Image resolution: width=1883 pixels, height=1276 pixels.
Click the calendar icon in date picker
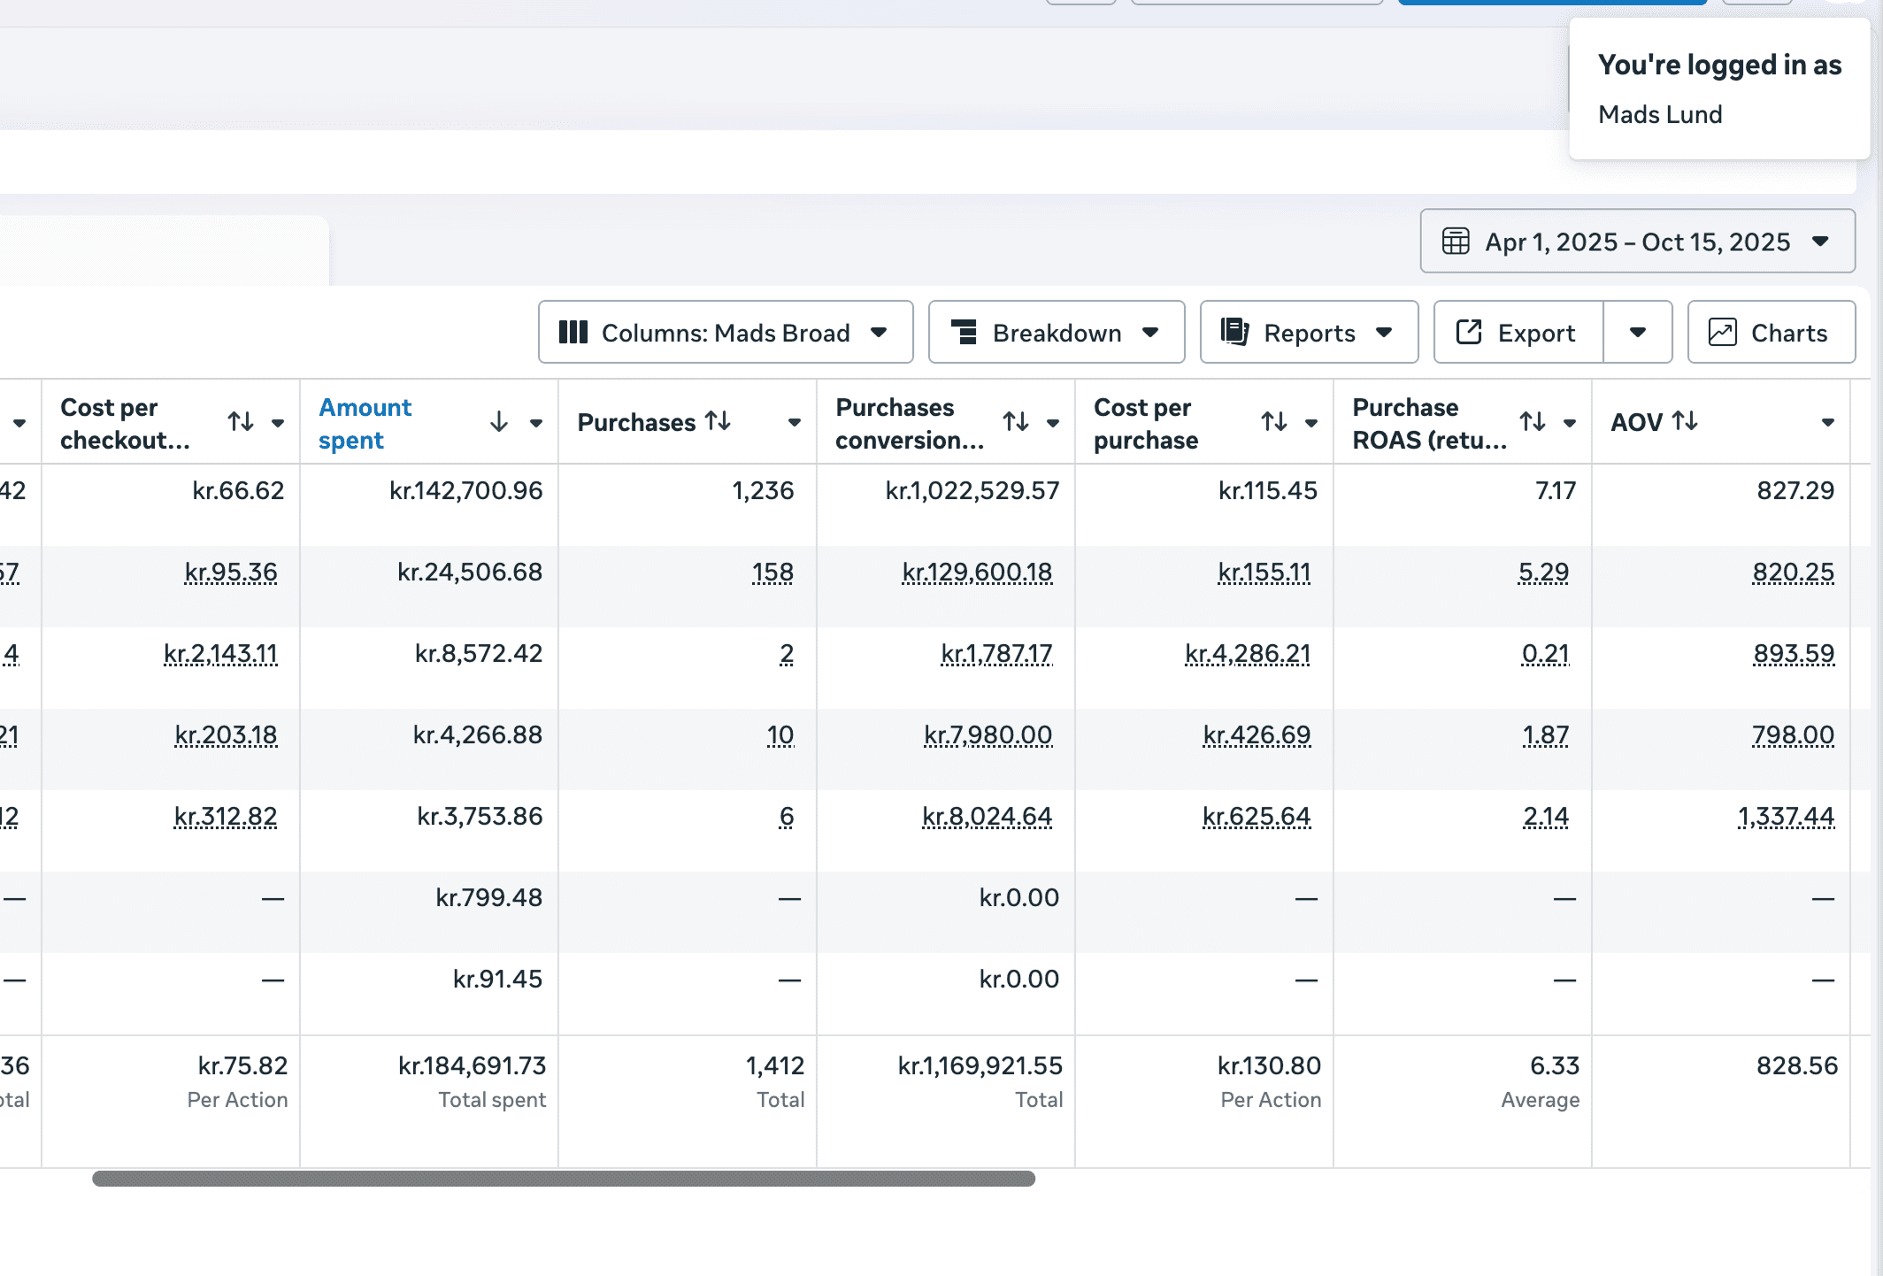[x=1456, y=242]
